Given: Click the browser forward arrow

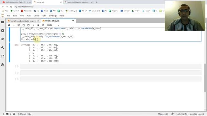Looking at the screenshot, I should point(7,7).
